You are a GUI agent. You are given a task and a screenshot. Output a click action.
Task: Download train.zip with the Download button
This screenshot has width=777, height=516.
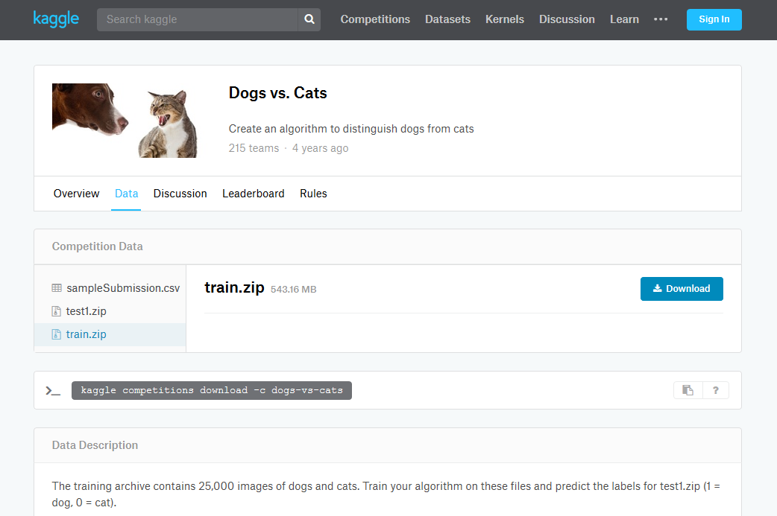tap(682, 288)
